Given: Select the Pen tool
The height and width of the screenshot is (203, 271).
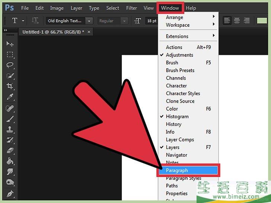Looking at the screenshot, I should pos(10,194).
